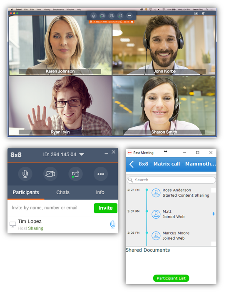
Task: Click the AirPlay display icon in menu bar
Action: [x=151, y=10]
